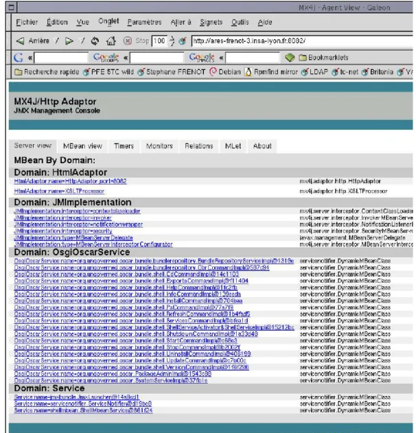
Task: Click the bookmark icon beside the URL bar
Action: pyautogui.click(x=183, y=41)
